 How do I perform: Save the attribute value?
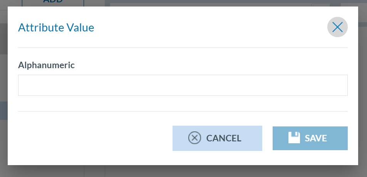(310, 138)
